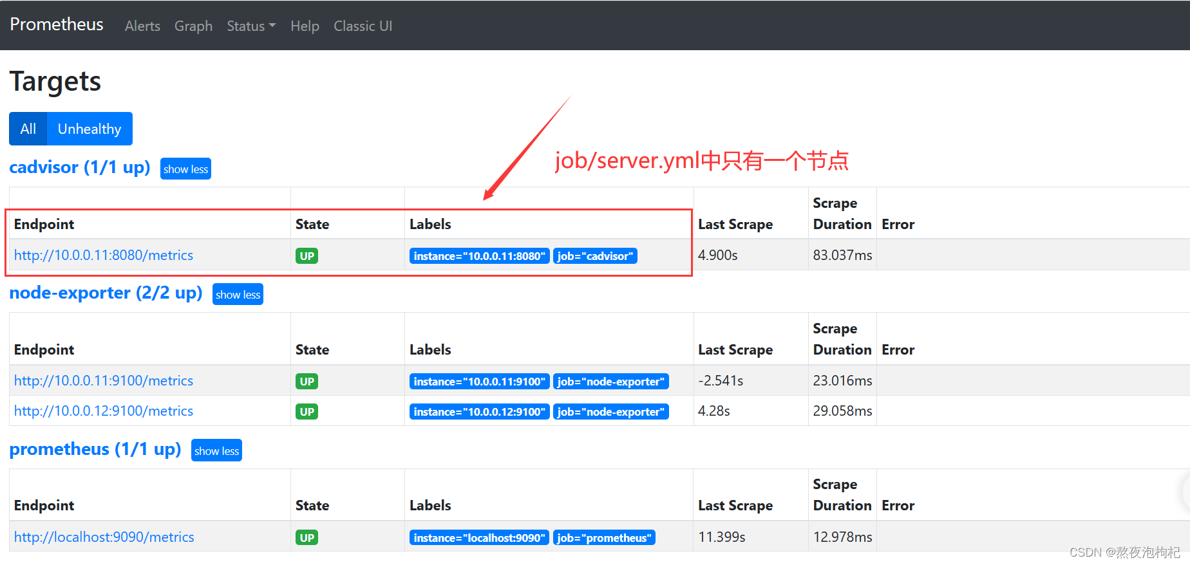Open endpoint http://10.0.0.11:9100/metrics
The image size is (1190, 565).
[x=104, y=380]
